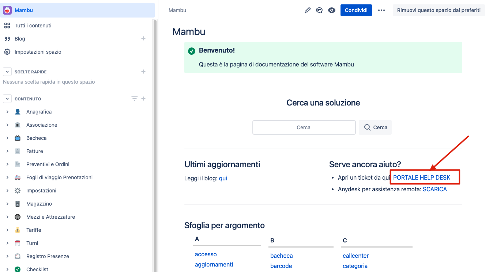Open the page comments icon
The image size is (489, 272).
pyautogui.click(x=319, y=10)
